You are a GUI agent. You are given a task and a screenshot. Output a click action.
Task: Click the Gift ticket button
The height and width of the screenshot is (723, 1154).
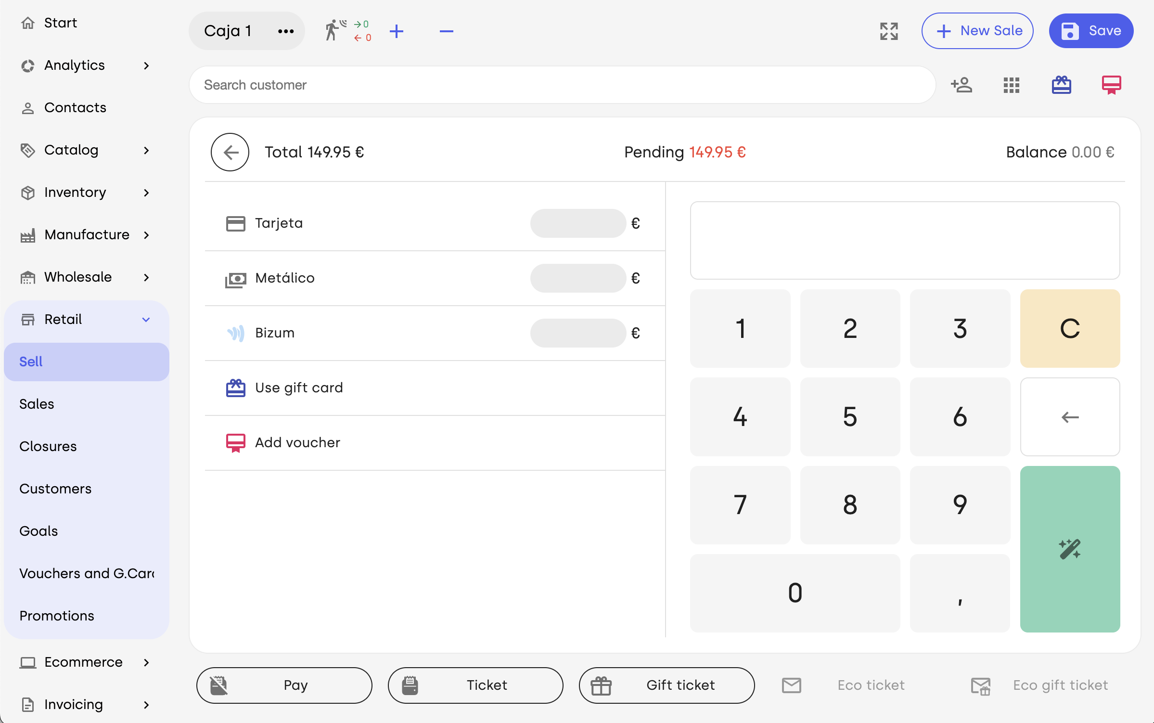(x=667, y=685)
